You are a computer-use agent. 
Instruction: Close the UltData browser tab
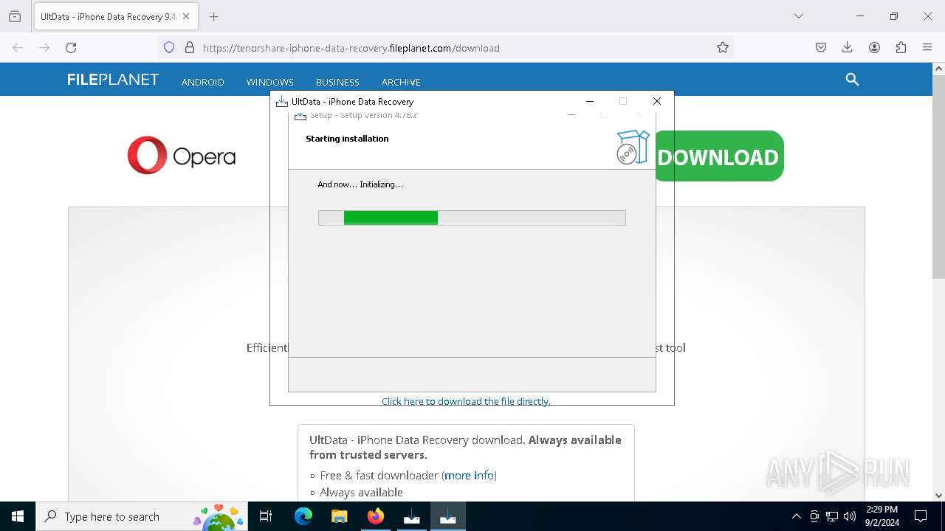point(186,16)
